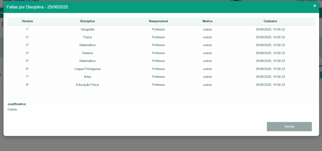This screenshot has height=151, width=322.
Task: Click the Disciplina column header
Action: click(87, 21)
